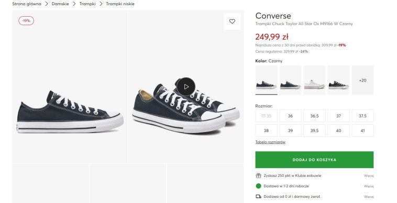Open the side-view shoe product image
This screenshot has height=203, width=397.
(70, 87)
